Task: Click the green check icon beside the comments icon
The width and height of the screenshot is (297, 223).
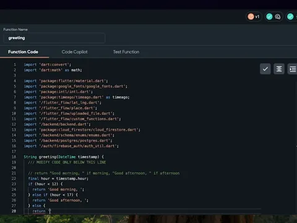Action: [x=269, y=17]
